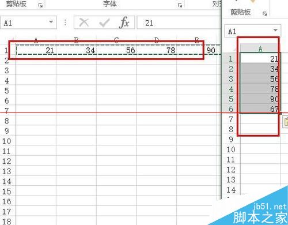The height and width of the screenshot is (225, 288).
Task: Click the cancel X icon in formula bar
Action: point(84,22)
